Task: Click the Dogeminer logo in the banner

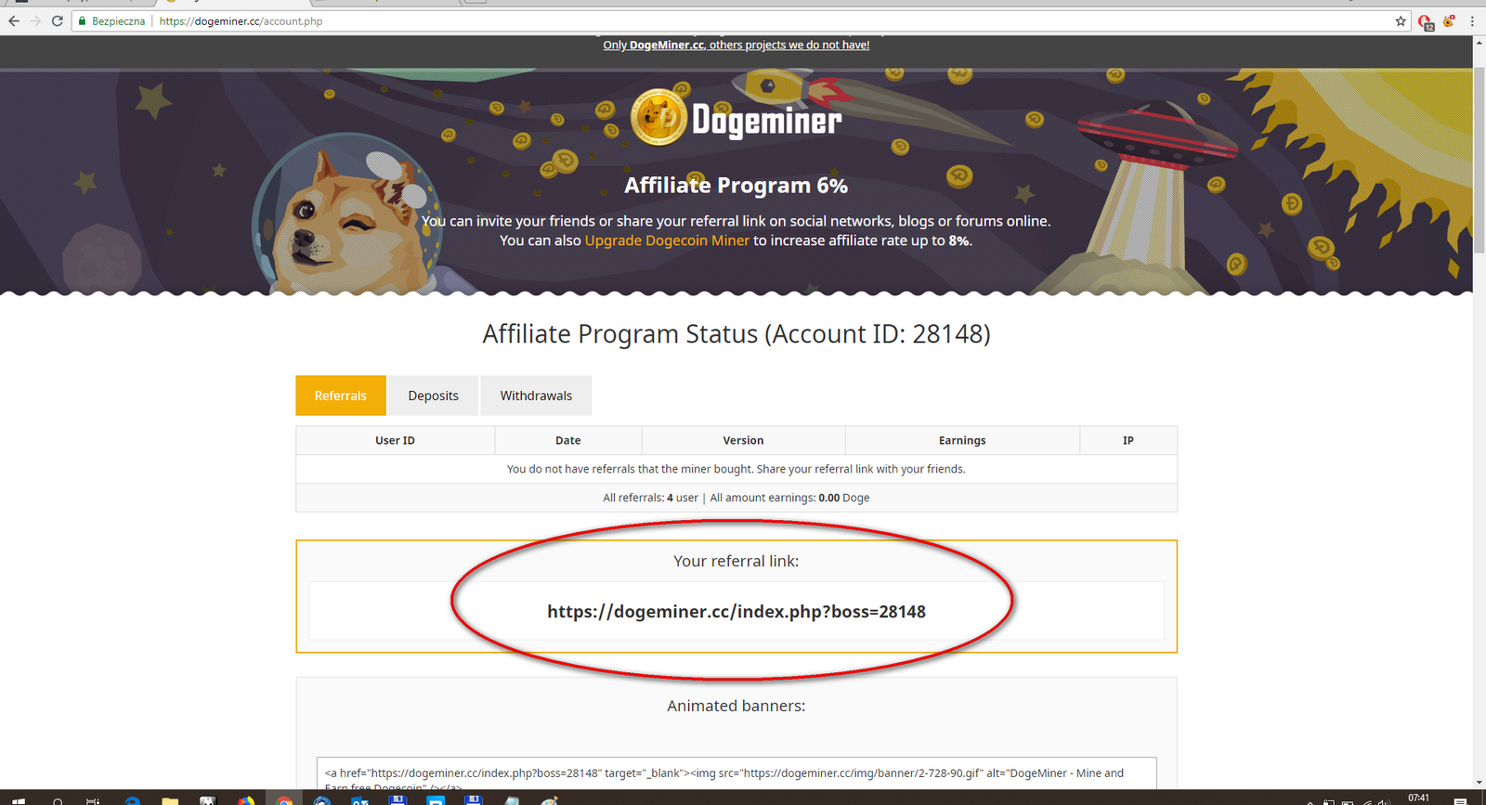Action: [736, 118]
